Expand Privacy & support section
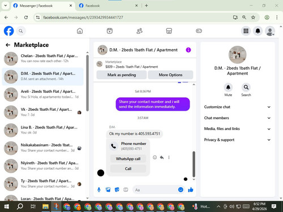This screenshot has width=283, height=212. tap(237, 140)
